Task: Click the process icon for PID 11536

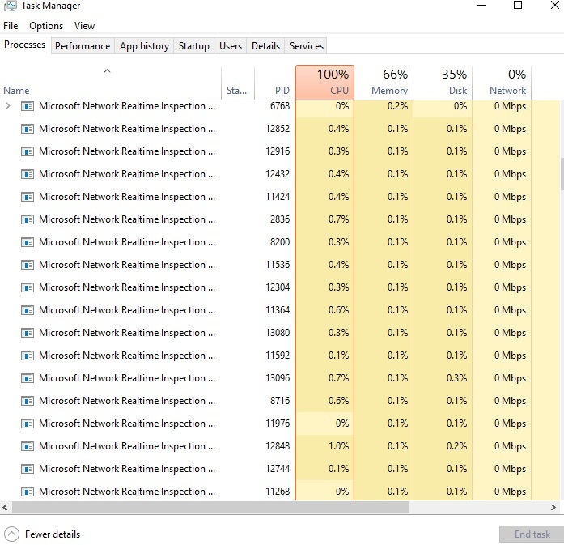Action: coord(28,265)
